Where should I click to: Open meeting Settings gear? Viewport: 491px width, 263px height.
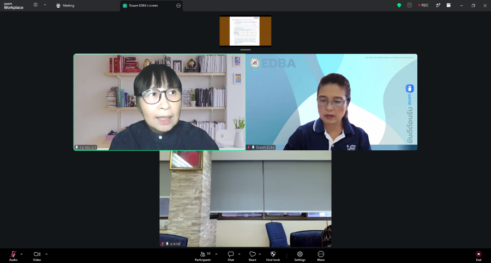[300, 255]
